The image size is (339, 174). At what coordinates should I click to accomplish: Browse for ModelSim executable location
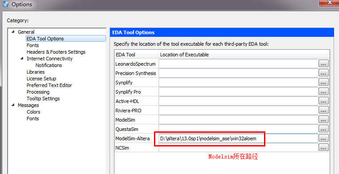pos(323,120)
